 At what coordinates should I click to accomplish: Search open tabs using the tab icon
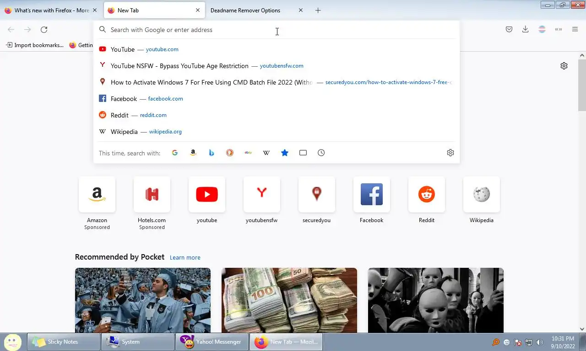pyautogui.click(x=303, y=153)
